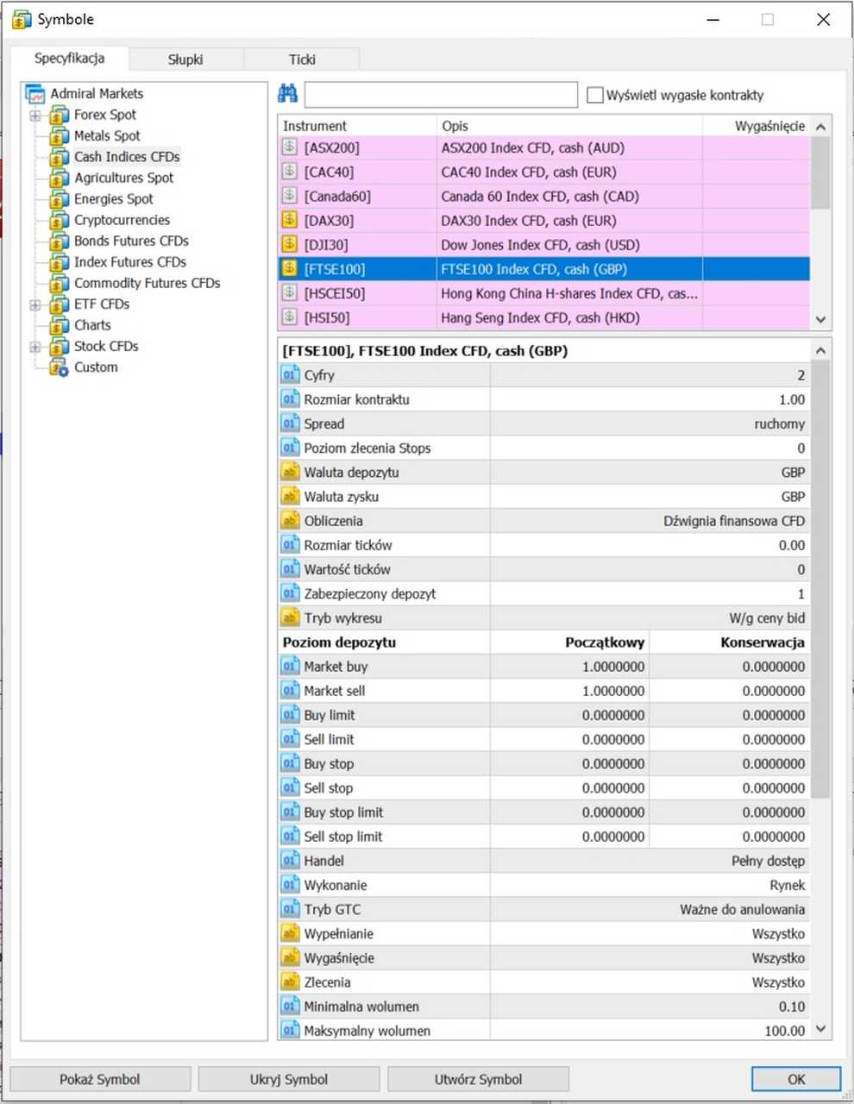Select the Index Futures CFDs category
The image size is (854, 1104).
tap(129, 262)
